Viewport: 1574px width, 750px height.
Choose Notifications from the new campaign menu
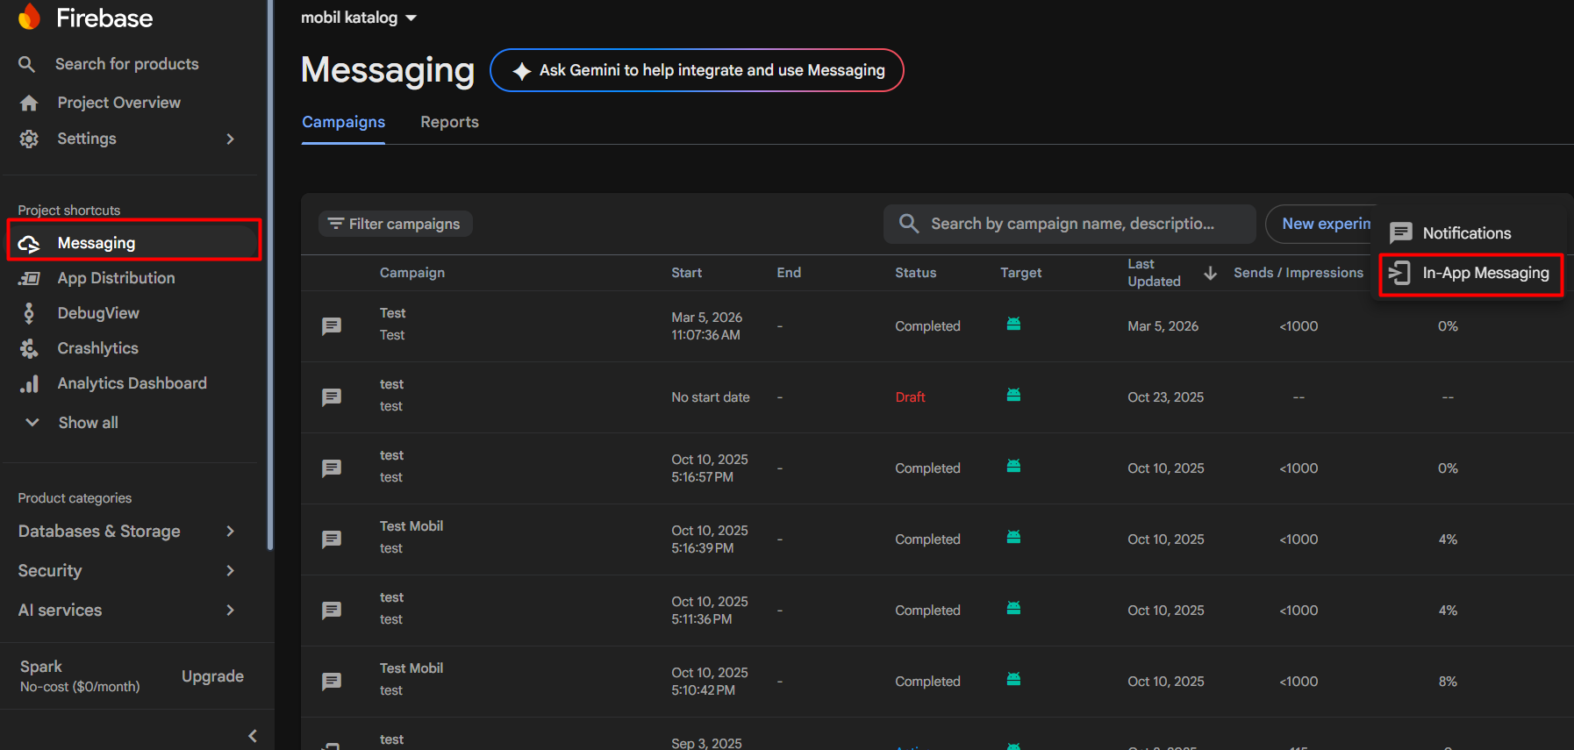pos(1468,233)
